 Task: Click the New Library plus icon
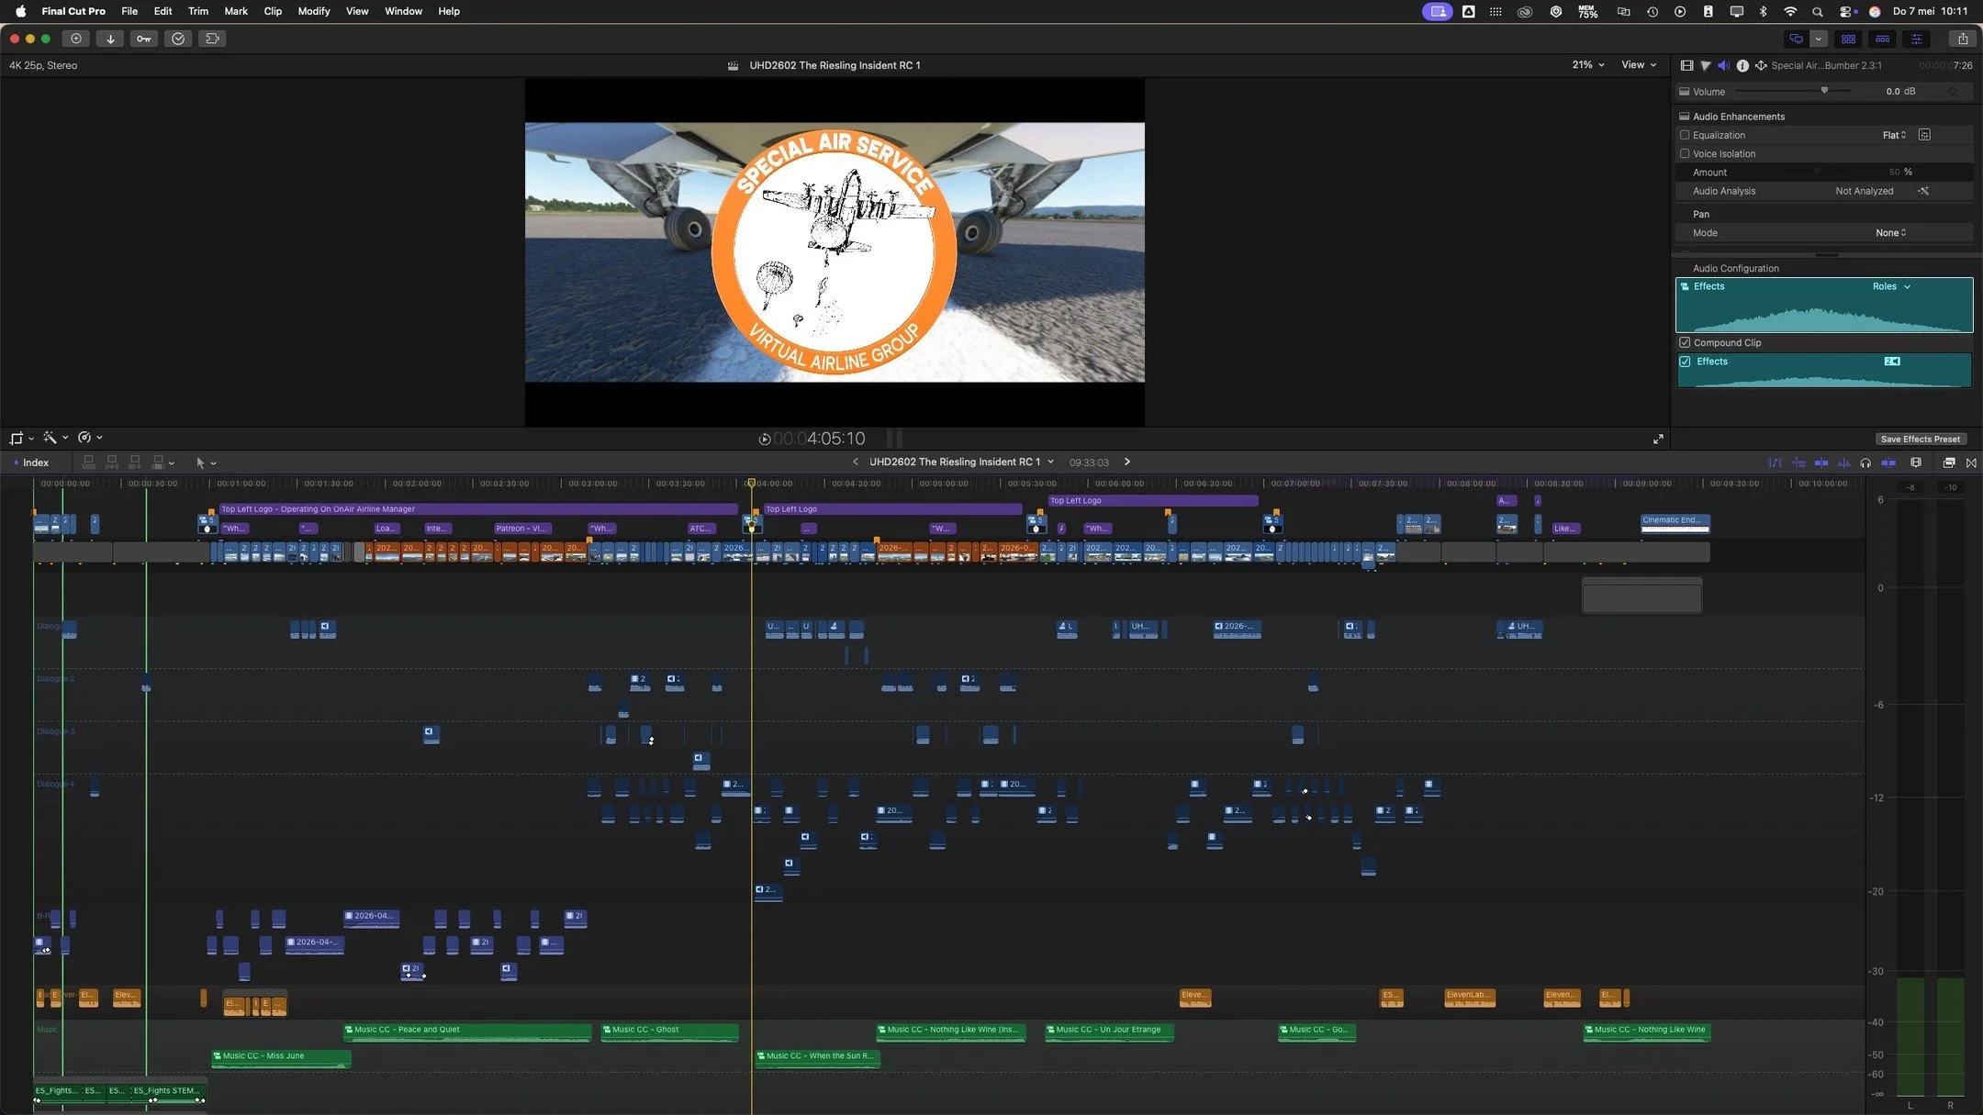click(x=76, y=39)
